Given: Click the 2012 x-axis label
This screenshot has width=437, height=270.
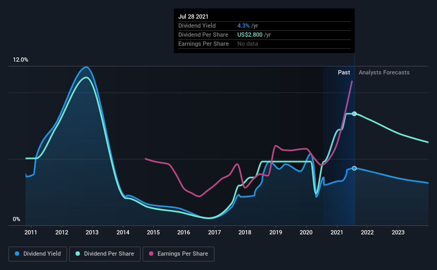Looking at the screenshot, I should point(62,232).
